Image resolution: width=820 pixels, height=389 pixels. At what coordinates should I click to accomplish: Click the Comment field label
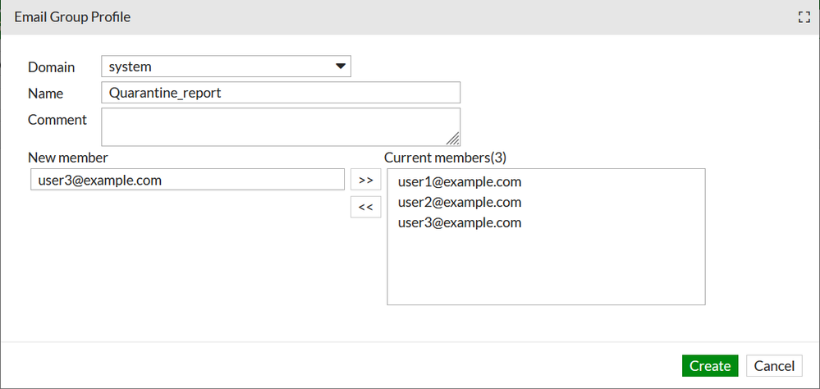pyautogui.click(x=57, y=120)
